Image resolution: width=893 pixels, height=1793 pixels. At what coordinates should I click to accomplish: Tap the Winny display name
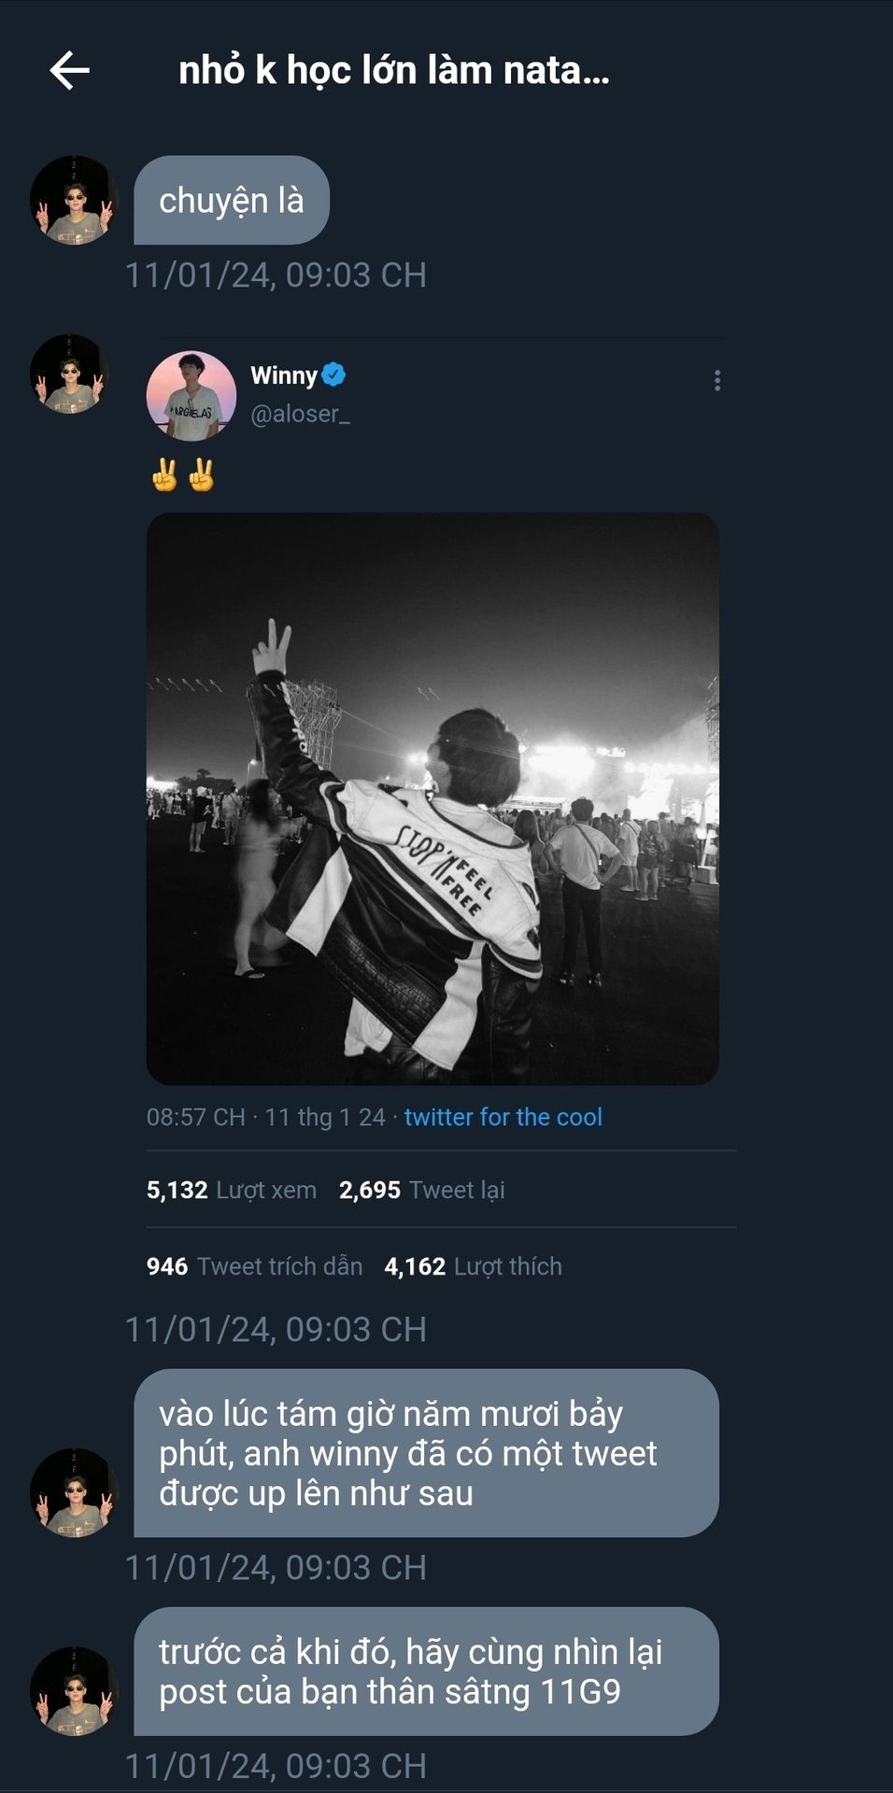tap(284, 375)
